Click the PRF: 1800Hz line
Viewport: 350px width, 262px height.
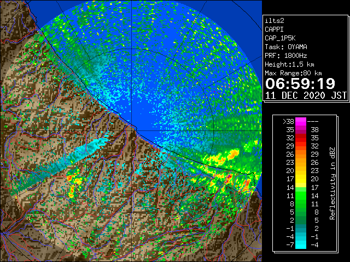[x=285, y=56]
